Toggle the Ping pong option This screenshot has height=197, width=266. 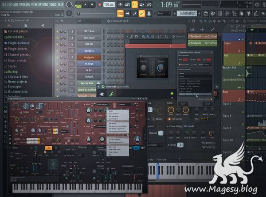[x=208, y=143]
